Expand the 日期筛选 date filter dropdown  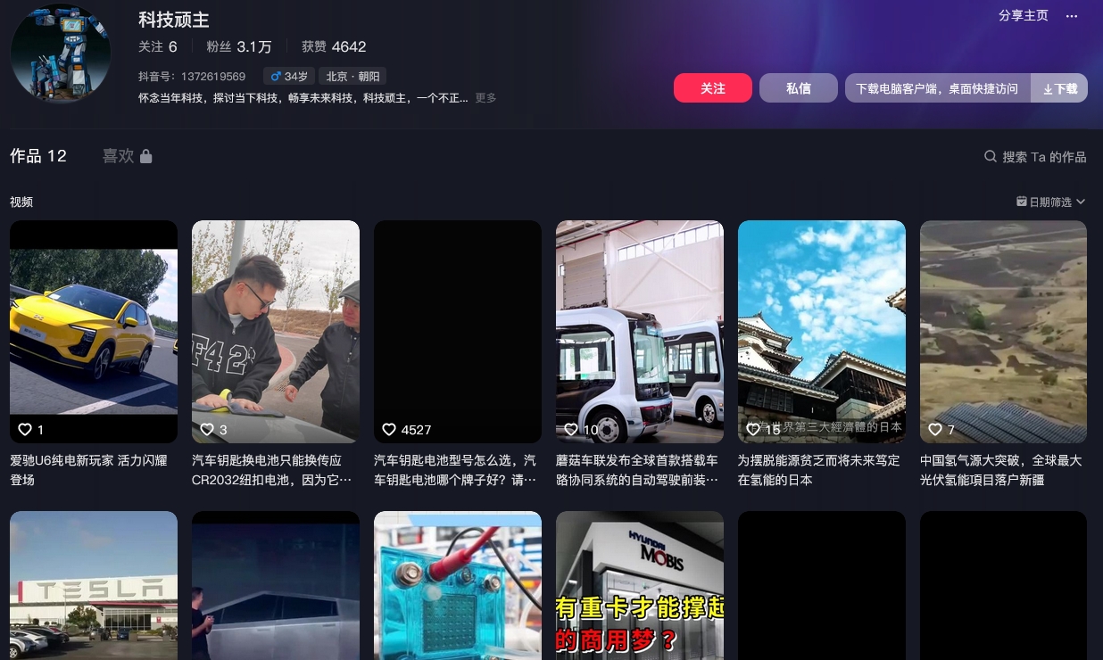[x=1051, y=202]
